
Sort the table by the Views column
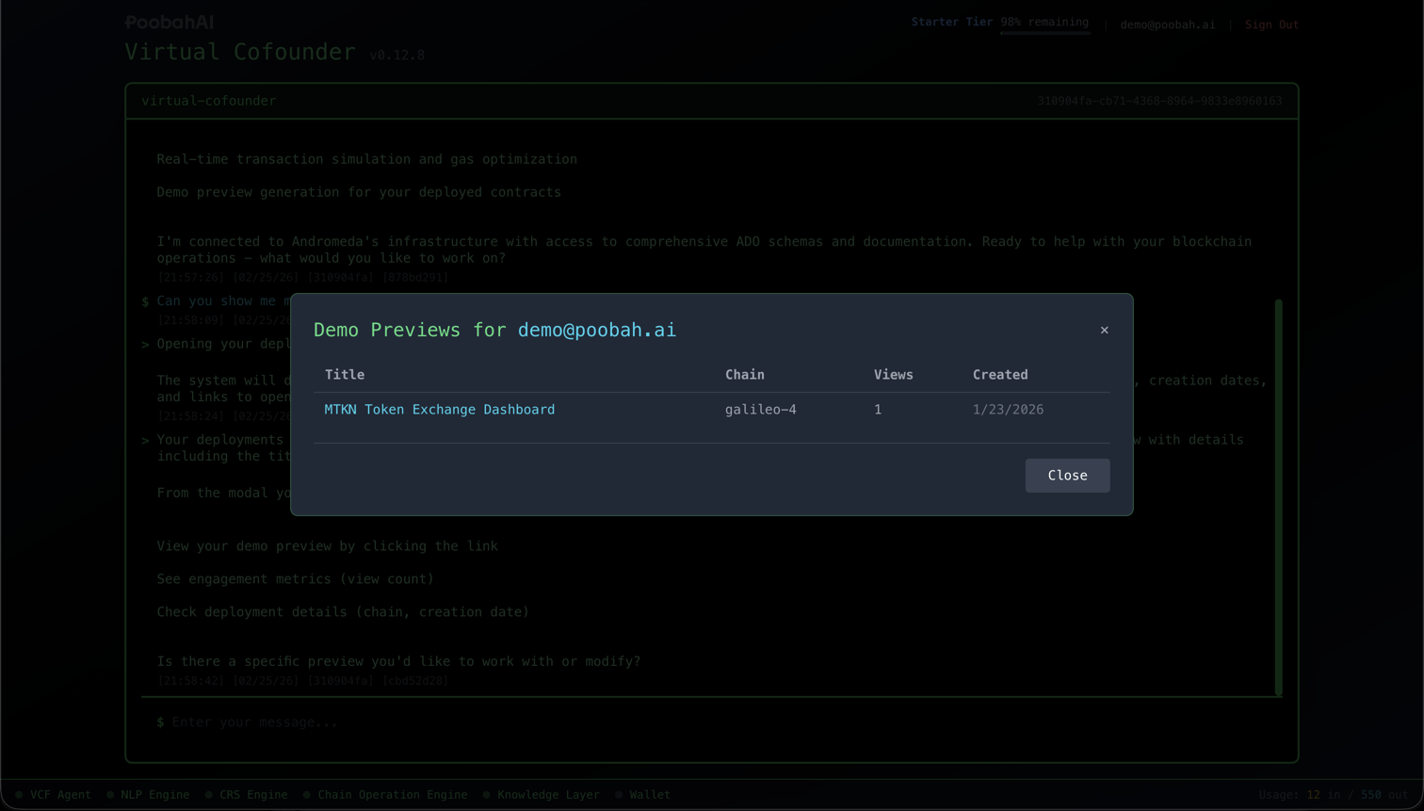pos(893,374)
